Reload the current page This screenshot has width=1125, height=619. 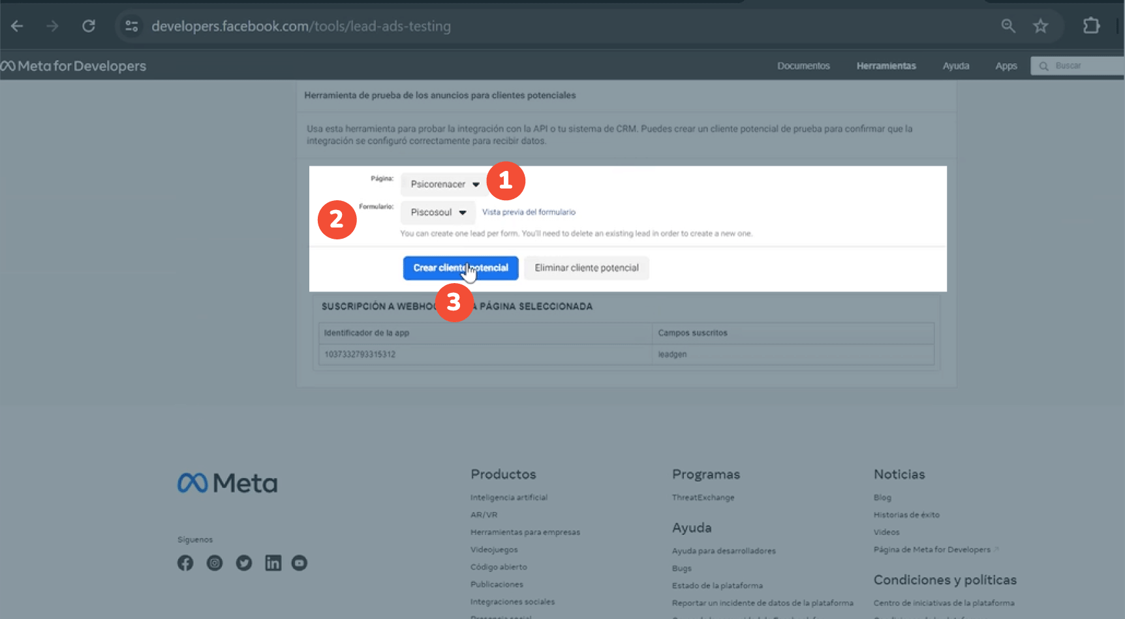(x=89, y=26)
